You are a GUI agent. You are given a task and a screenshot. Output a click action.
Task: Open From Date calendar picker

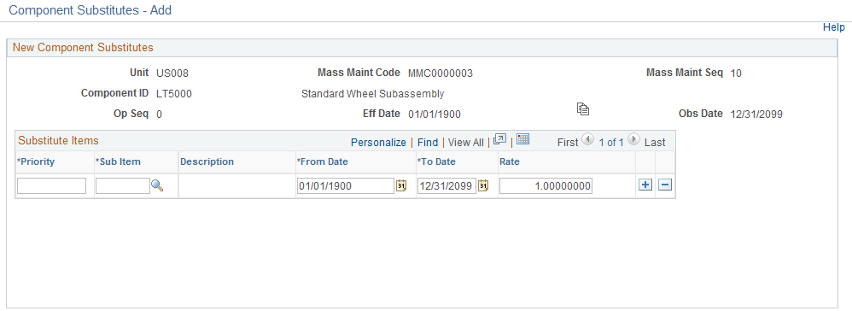(401, 186)
